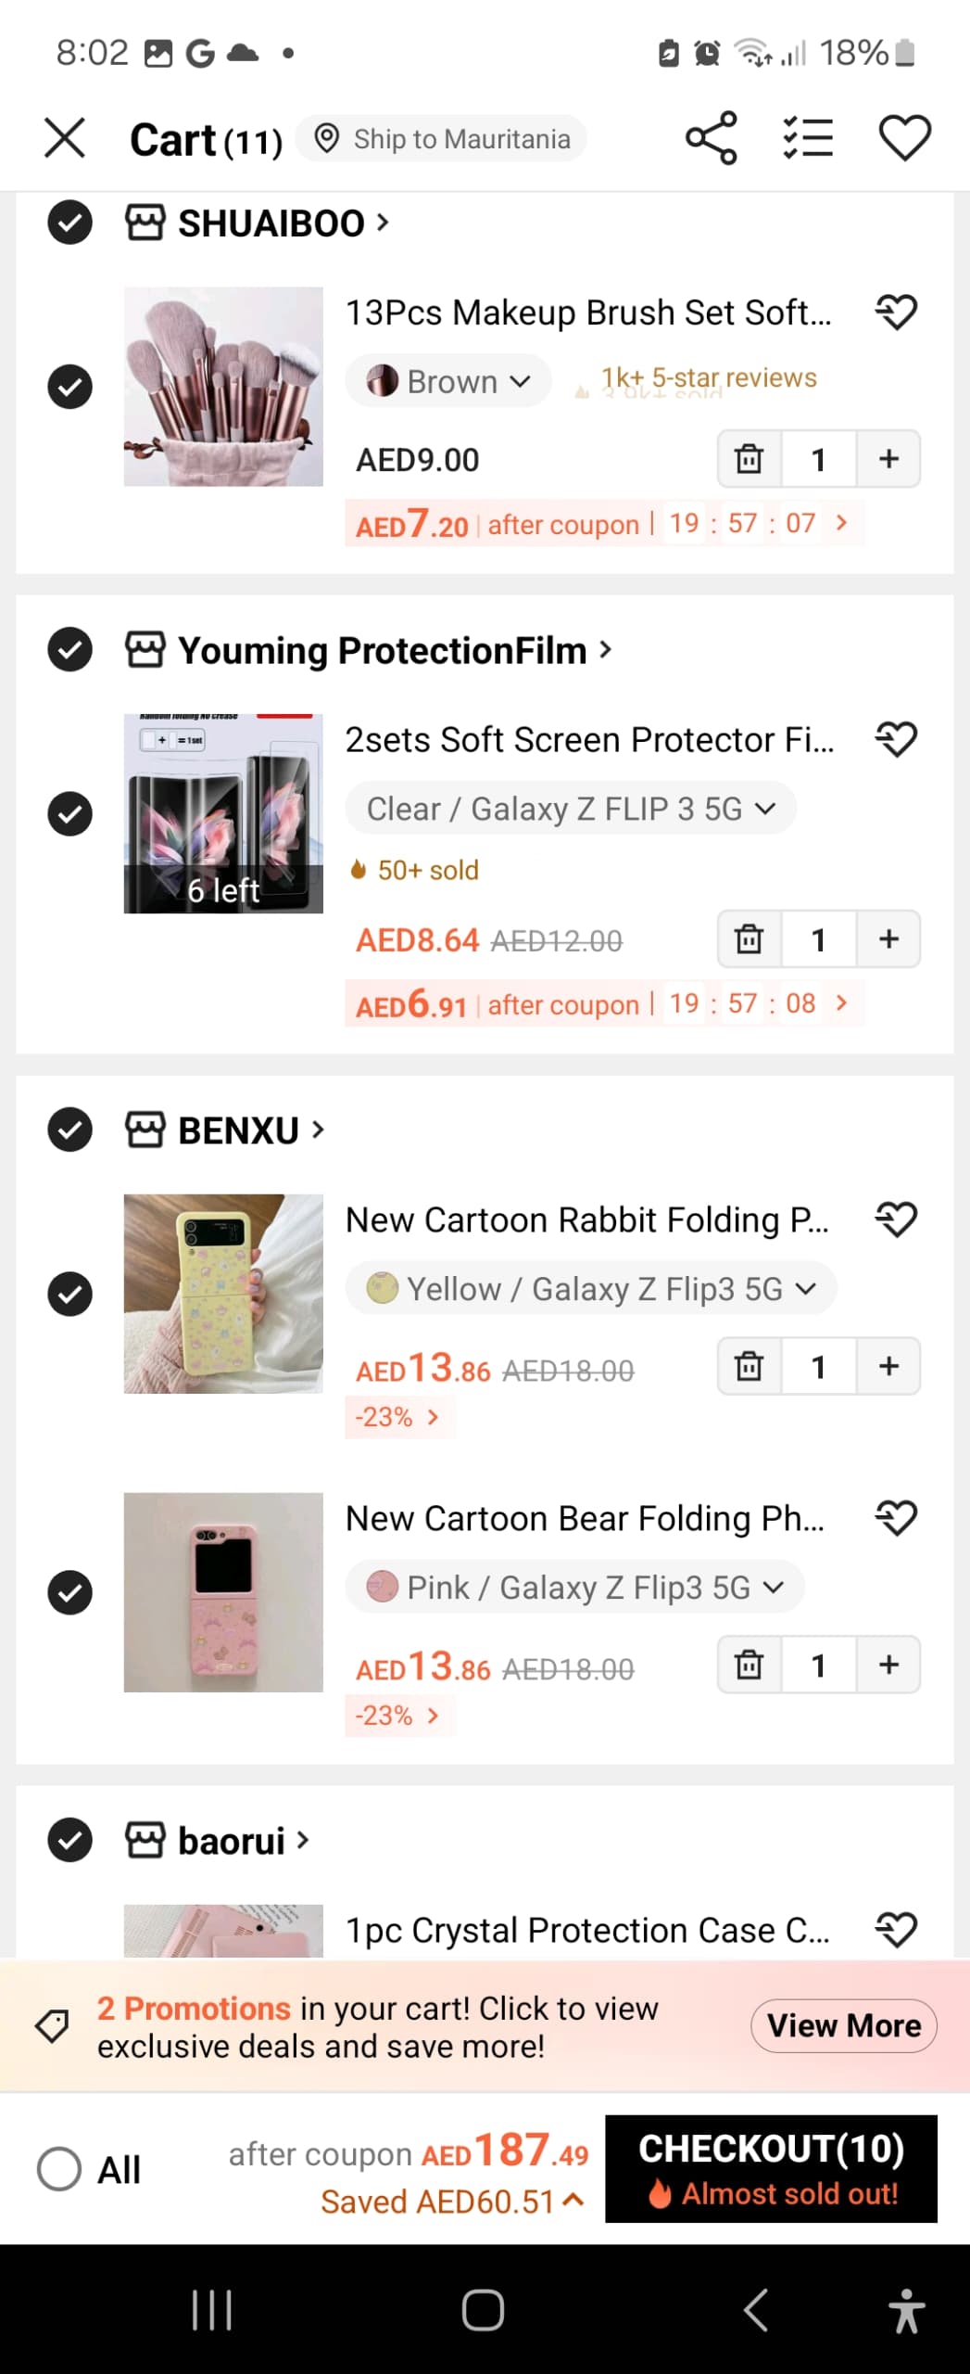The image size is (970, 2374).
Task: Move Cartoon Bear case to wishlist
Action: click(x=896, y=1517)
